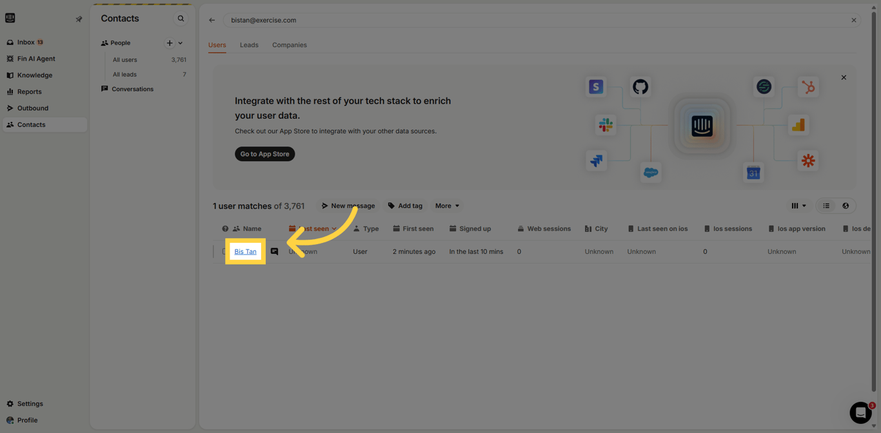Open the columns customization dropdown

799,205
